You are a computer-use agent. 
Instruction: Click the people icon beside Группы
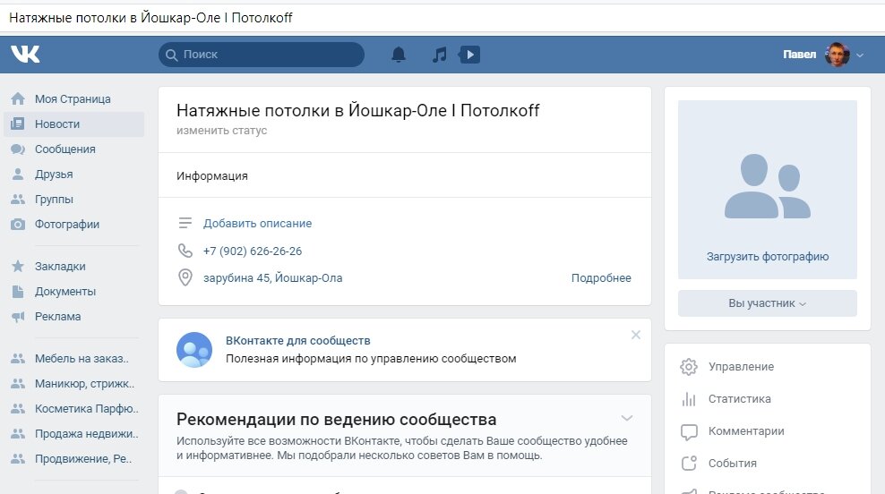point(18,199)
